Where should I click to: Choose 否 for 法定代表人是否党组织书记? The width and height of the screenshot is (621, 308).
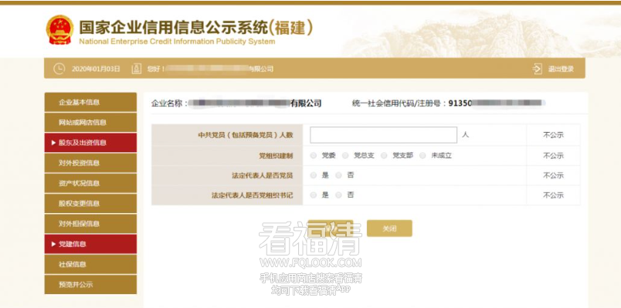tap(338, 195)
